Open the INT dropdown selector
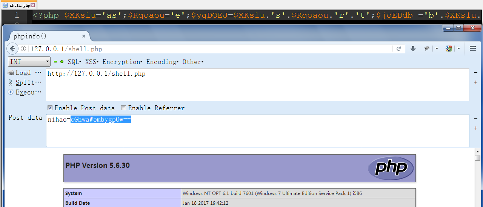Screen dimensions: 483x207 tap(29, 62)
